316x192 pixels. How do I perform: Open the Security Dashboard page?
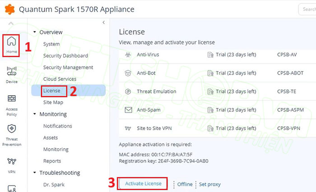pos(65,56)
